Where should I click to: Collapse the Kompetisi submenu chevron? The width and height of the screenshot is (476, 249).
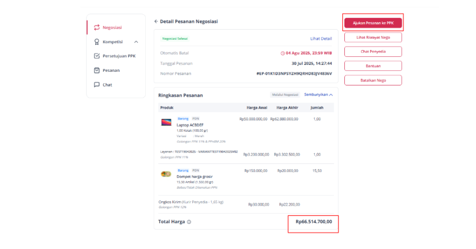pyautogui.click(x=136, y=42)
